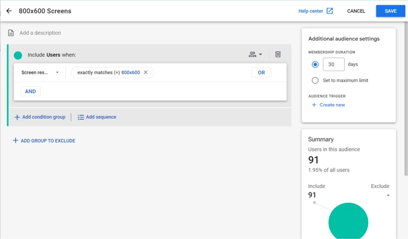Open the Help center link
408x239 pixels.
click(x=311, y=11)
